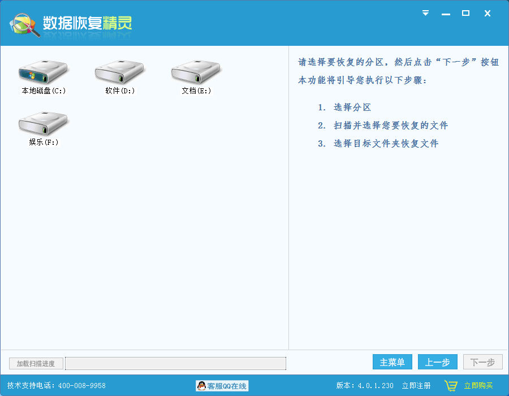Maximize the data recovery window

click(465, 13)
